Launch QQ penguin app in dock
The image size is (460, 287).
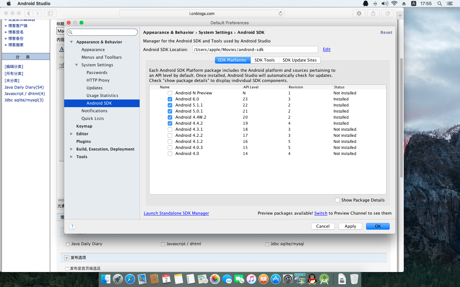point(312,279)
